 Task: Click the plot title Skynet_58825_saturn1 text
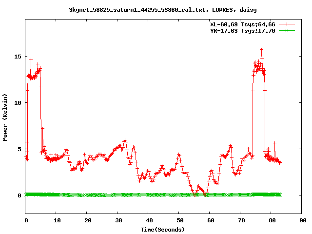(x=163, y=10)
